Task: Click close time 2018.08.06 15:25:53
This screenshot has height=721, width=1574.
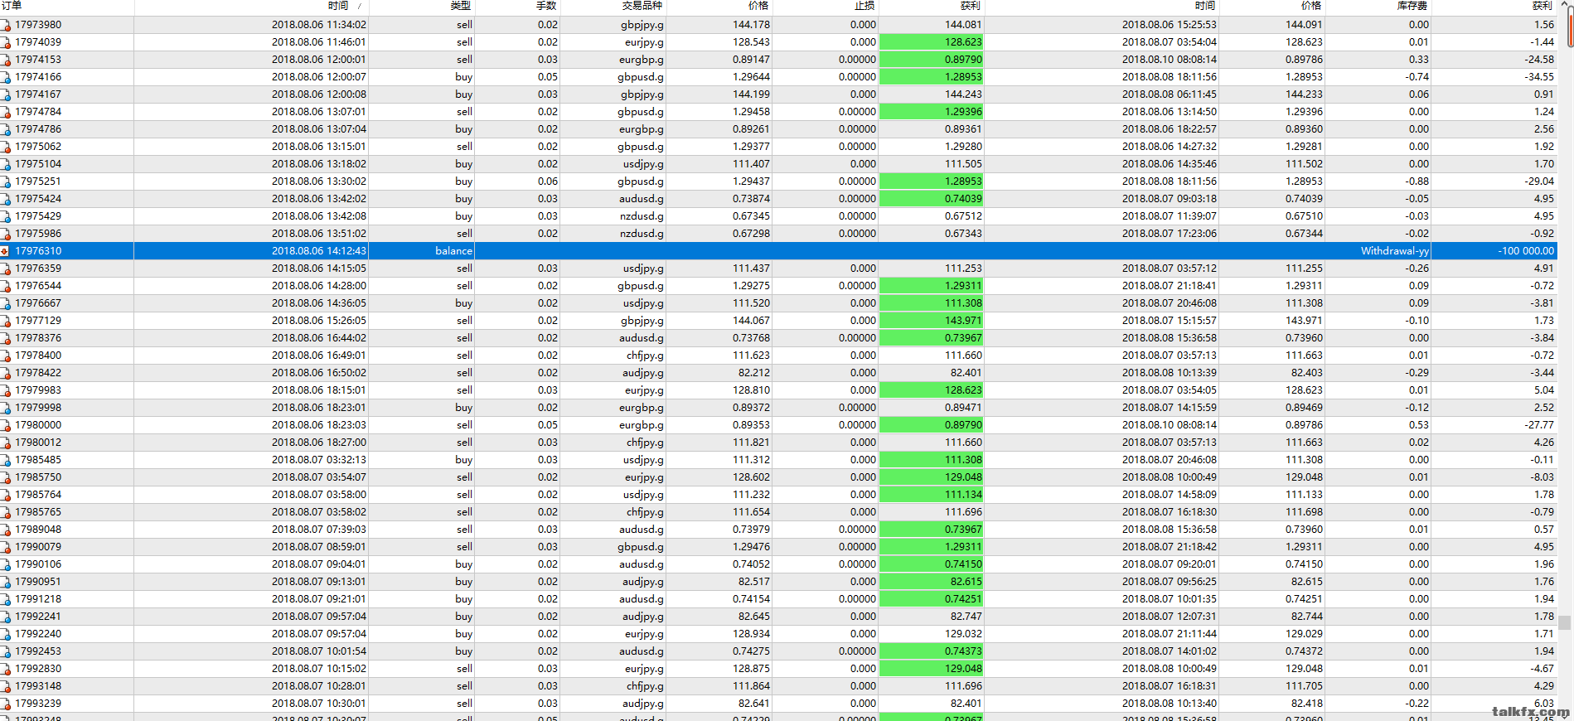Action: point(1170,25)
